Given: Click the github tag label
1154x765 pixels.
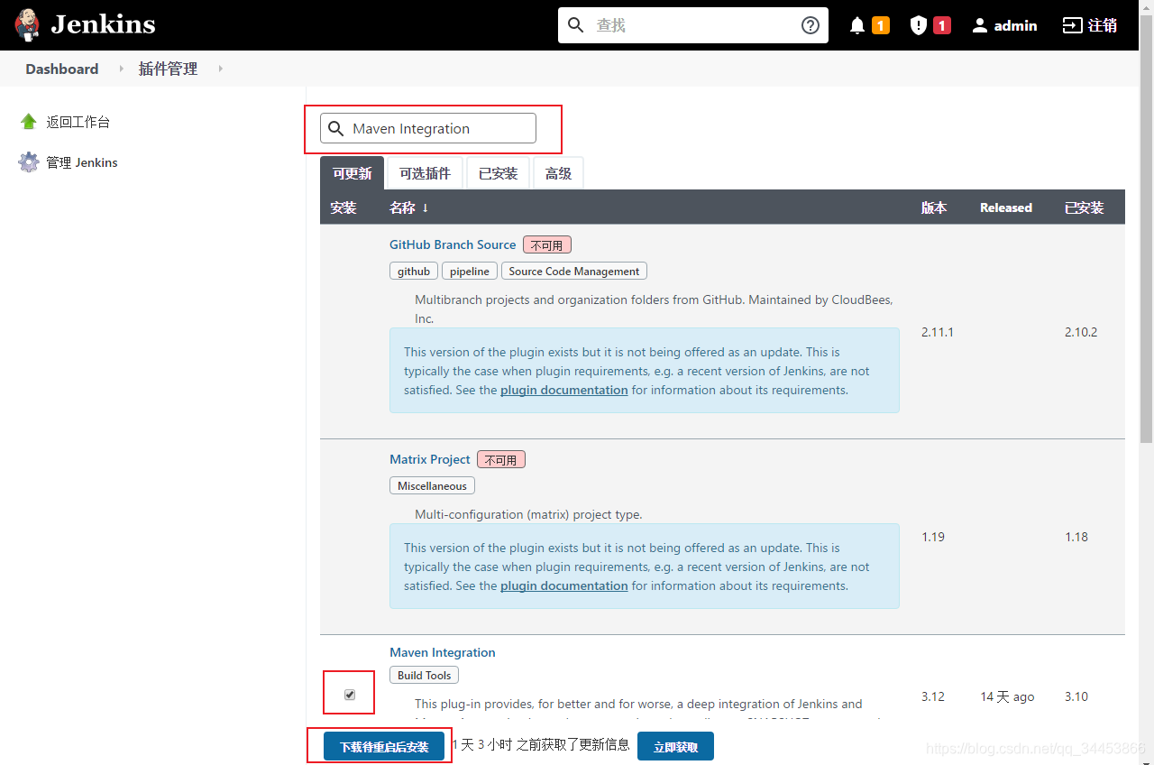Looking at the screenshot, I should click(x=414, y=271).
